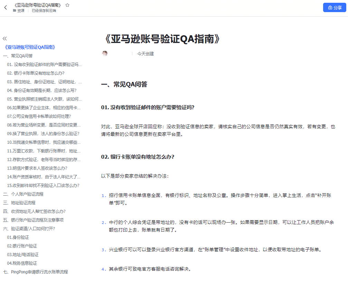Click the 今天创建 creation timestamp
348x281 pixels.
coord(145,53)
